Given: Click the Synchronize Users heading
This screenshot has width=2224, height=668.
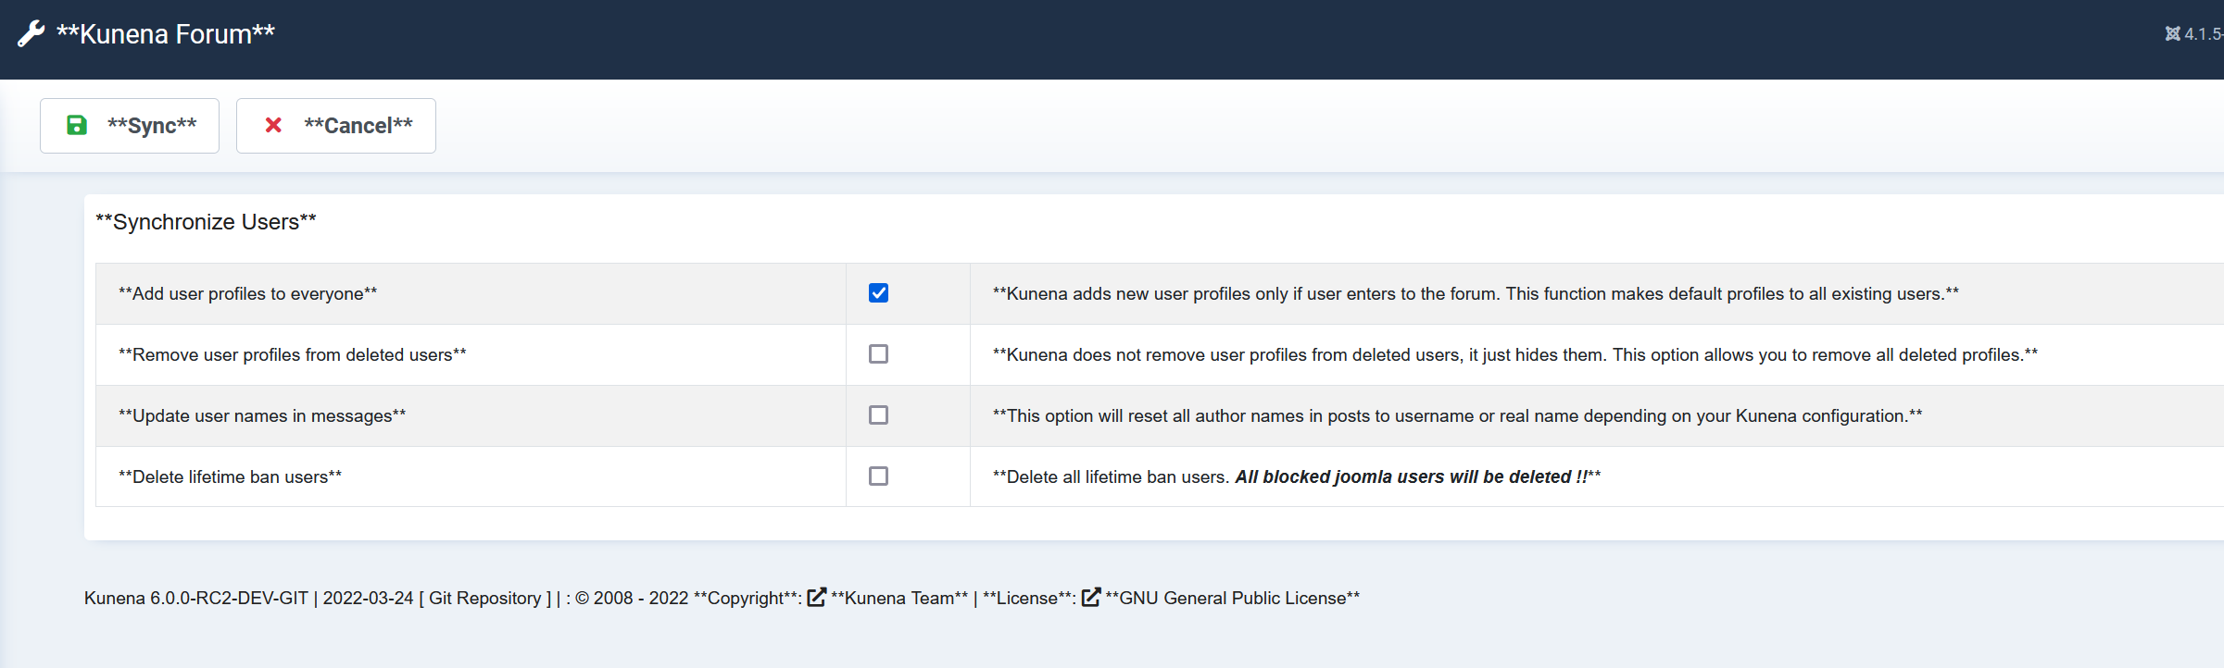Looking at the screenshot, I should 207,222.
